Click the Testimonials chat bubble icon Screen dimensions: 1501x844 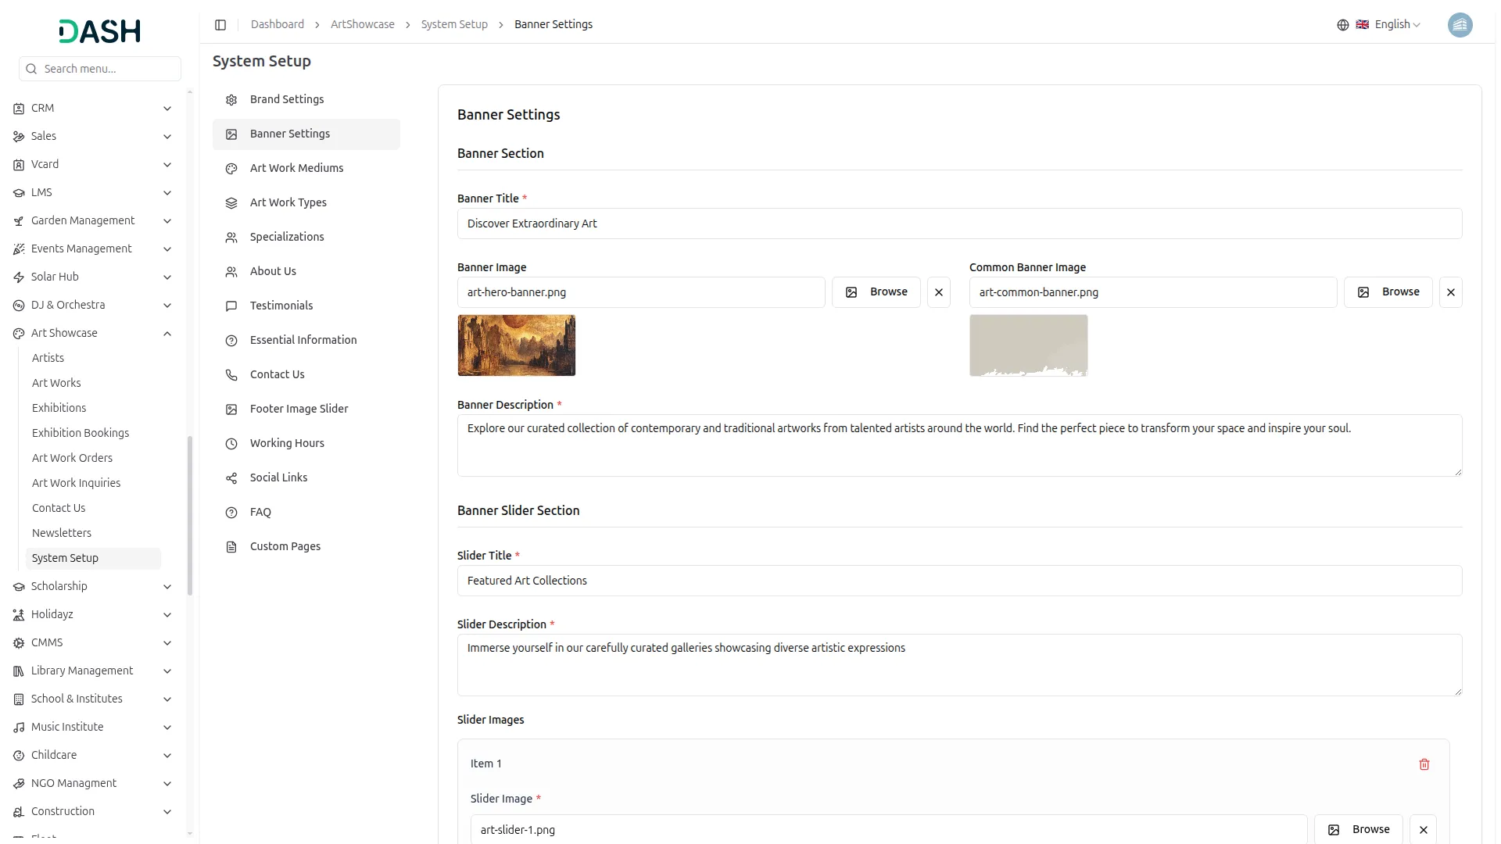(231, 306)
